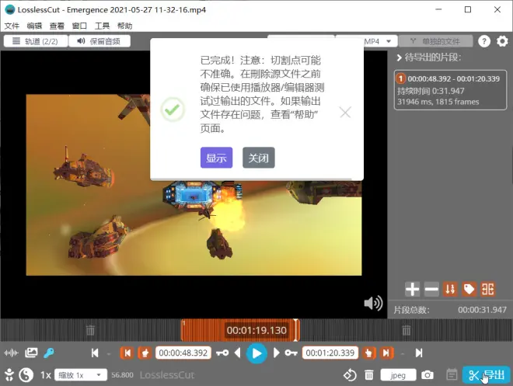Open the help question mark icon
The image size is (513, 386).
[484, 41]
